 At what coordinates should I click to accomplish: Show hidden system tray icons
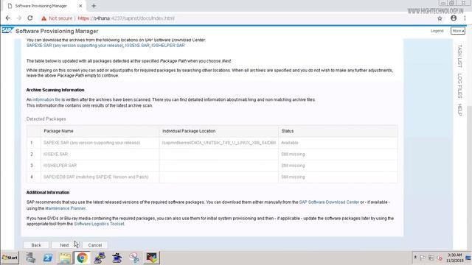(x=415, y=258)
